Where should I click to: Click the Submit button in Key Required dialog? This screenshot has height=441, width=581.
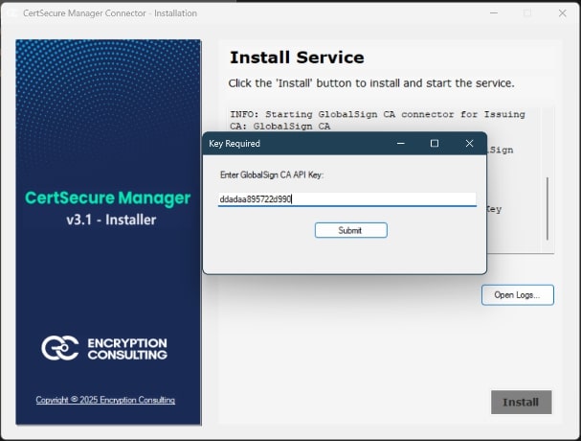[351, 230]
